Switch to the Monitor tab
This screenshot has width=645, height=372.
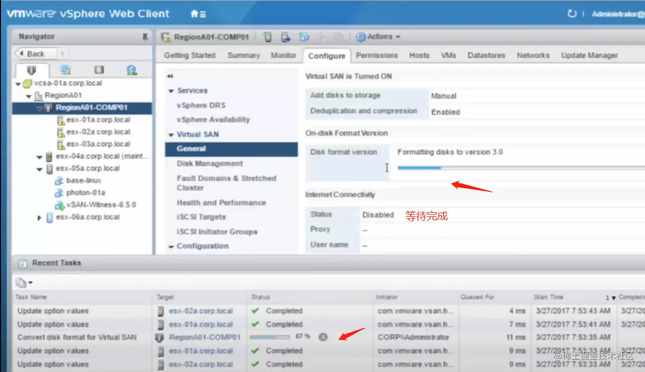pyautogui.click(x=283, y=56)
